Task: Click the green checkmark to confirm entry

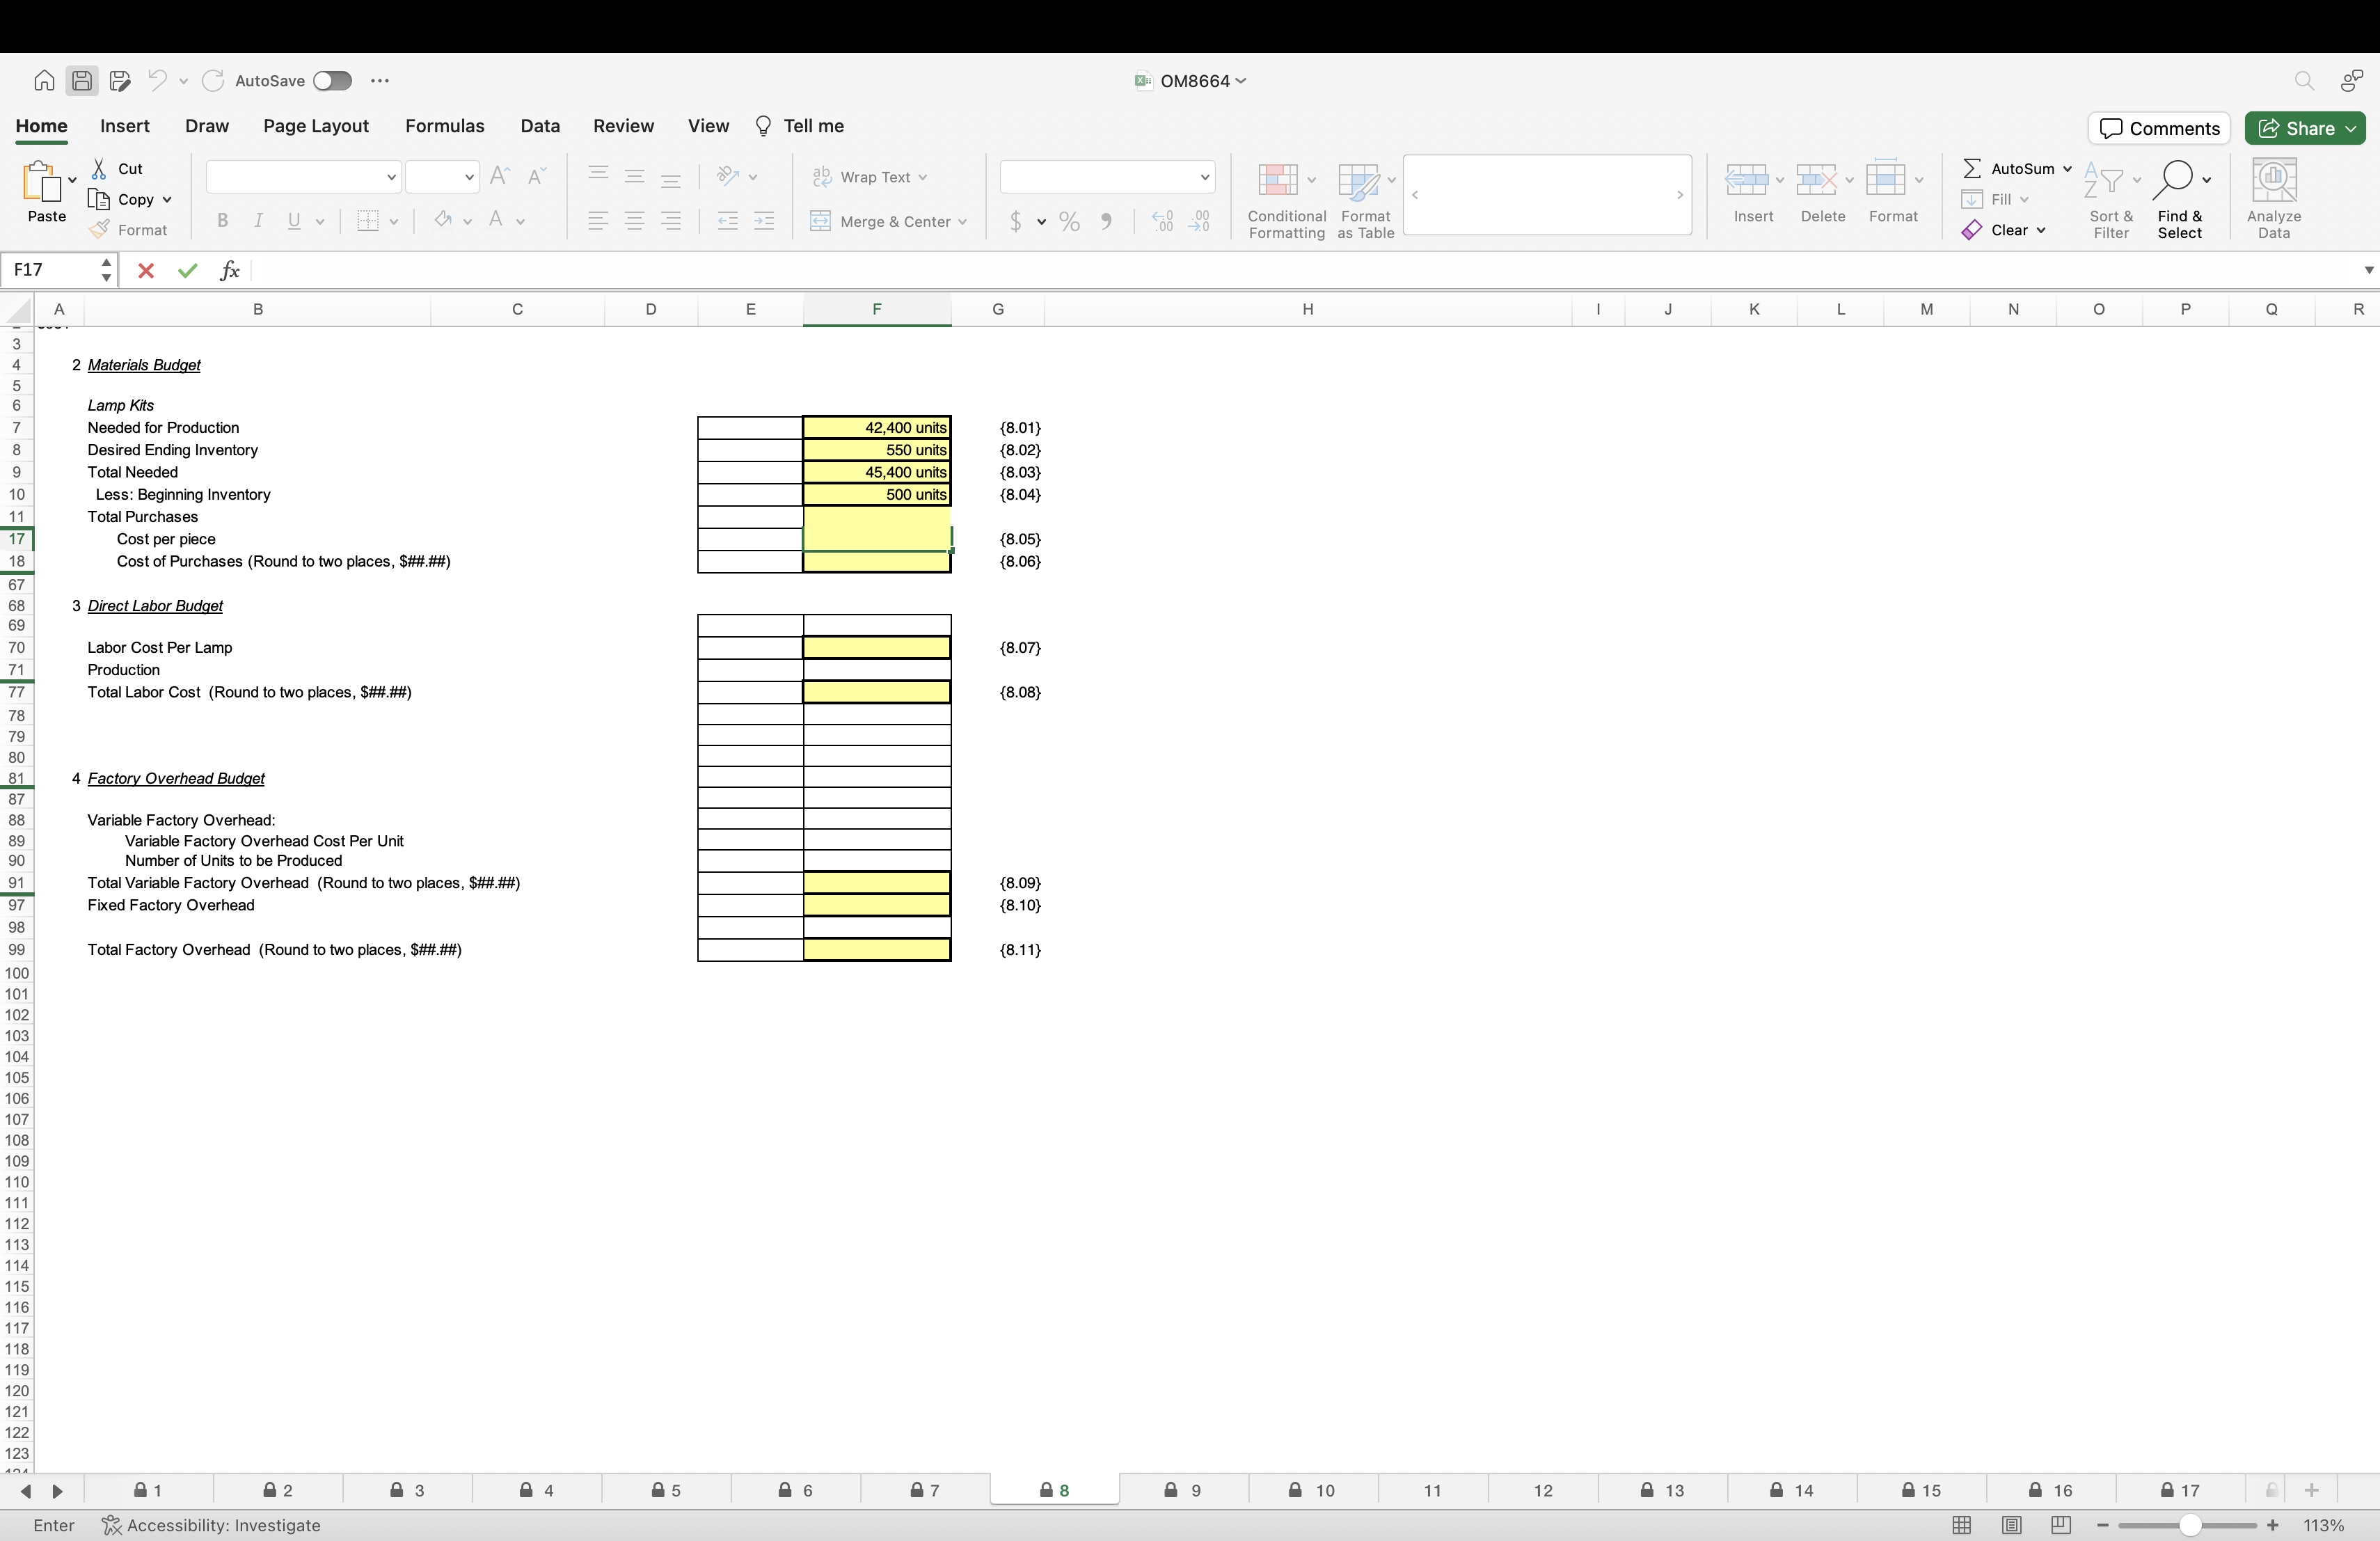Action: pos(187,270)
